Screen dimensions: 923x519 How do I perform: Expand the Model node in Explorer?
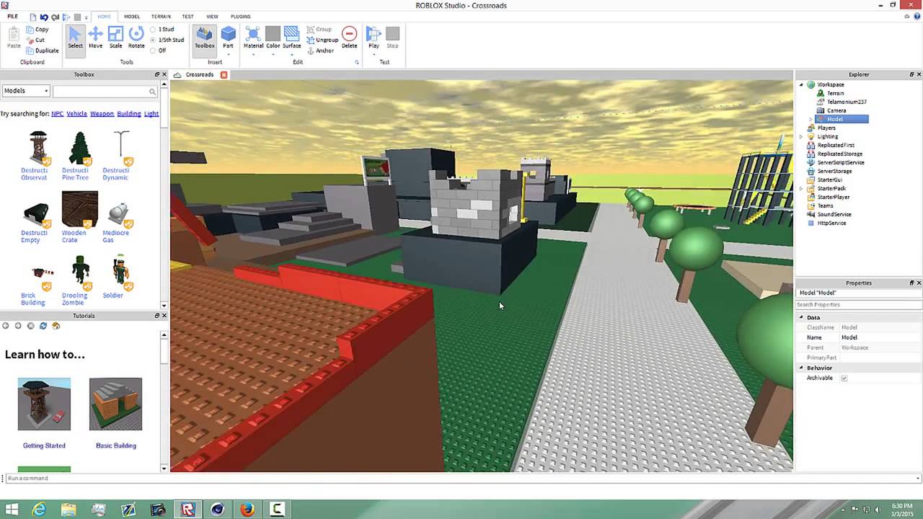pos(811,119)
